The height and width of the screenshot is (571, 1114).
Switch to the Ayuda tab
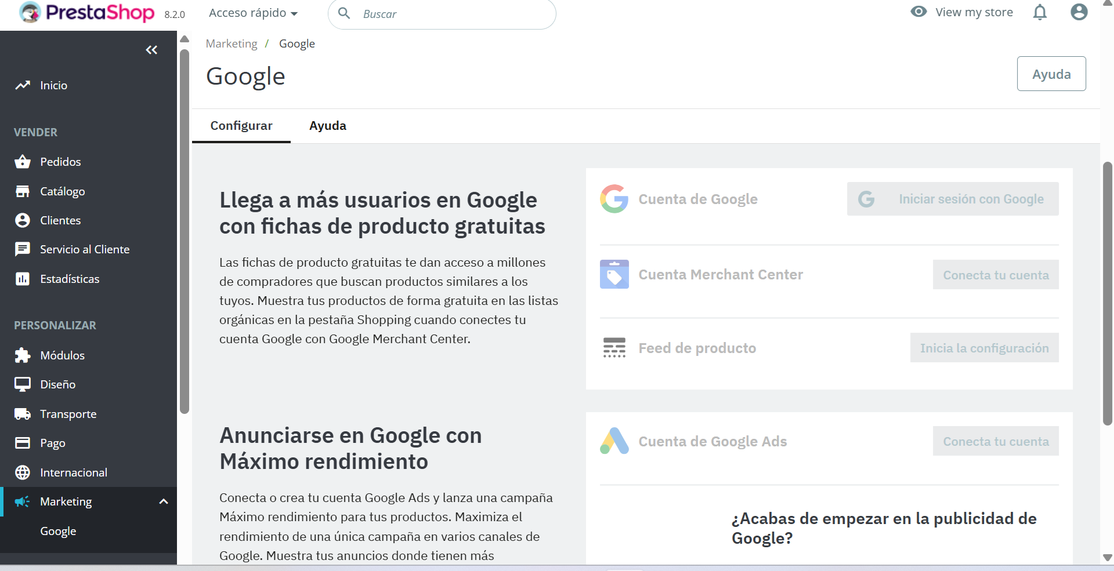[x=328, y=126]
